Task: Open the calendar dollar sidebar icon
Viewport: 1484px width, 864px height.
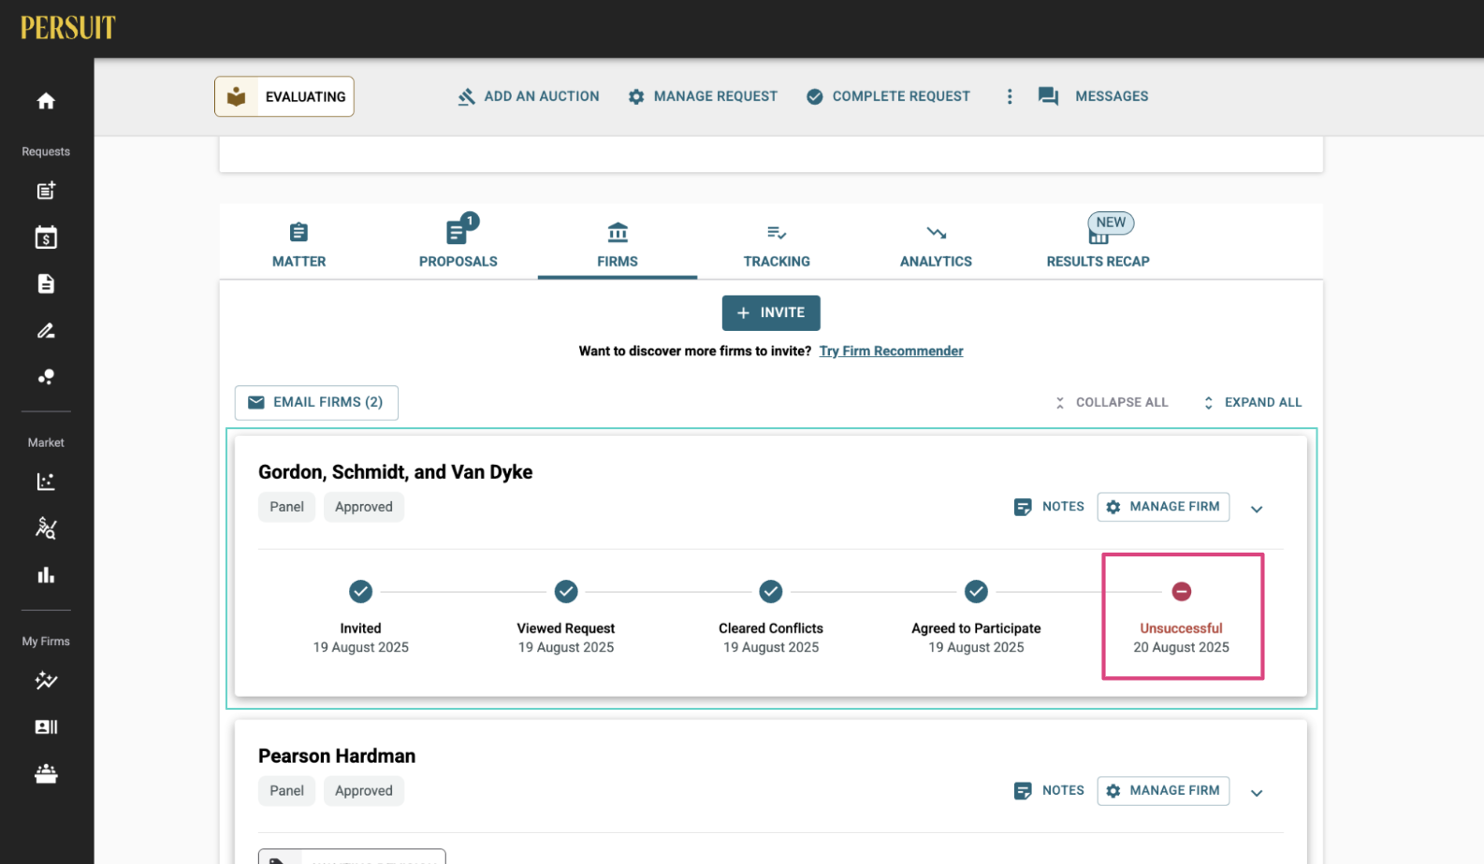Action: [46, 238]
